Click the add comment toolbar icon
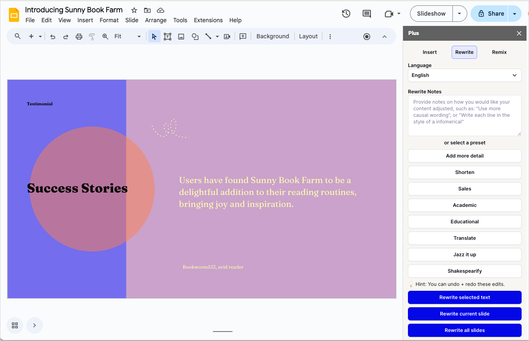Viewport: 529px width, 341px height. click(x=243, y=37)
